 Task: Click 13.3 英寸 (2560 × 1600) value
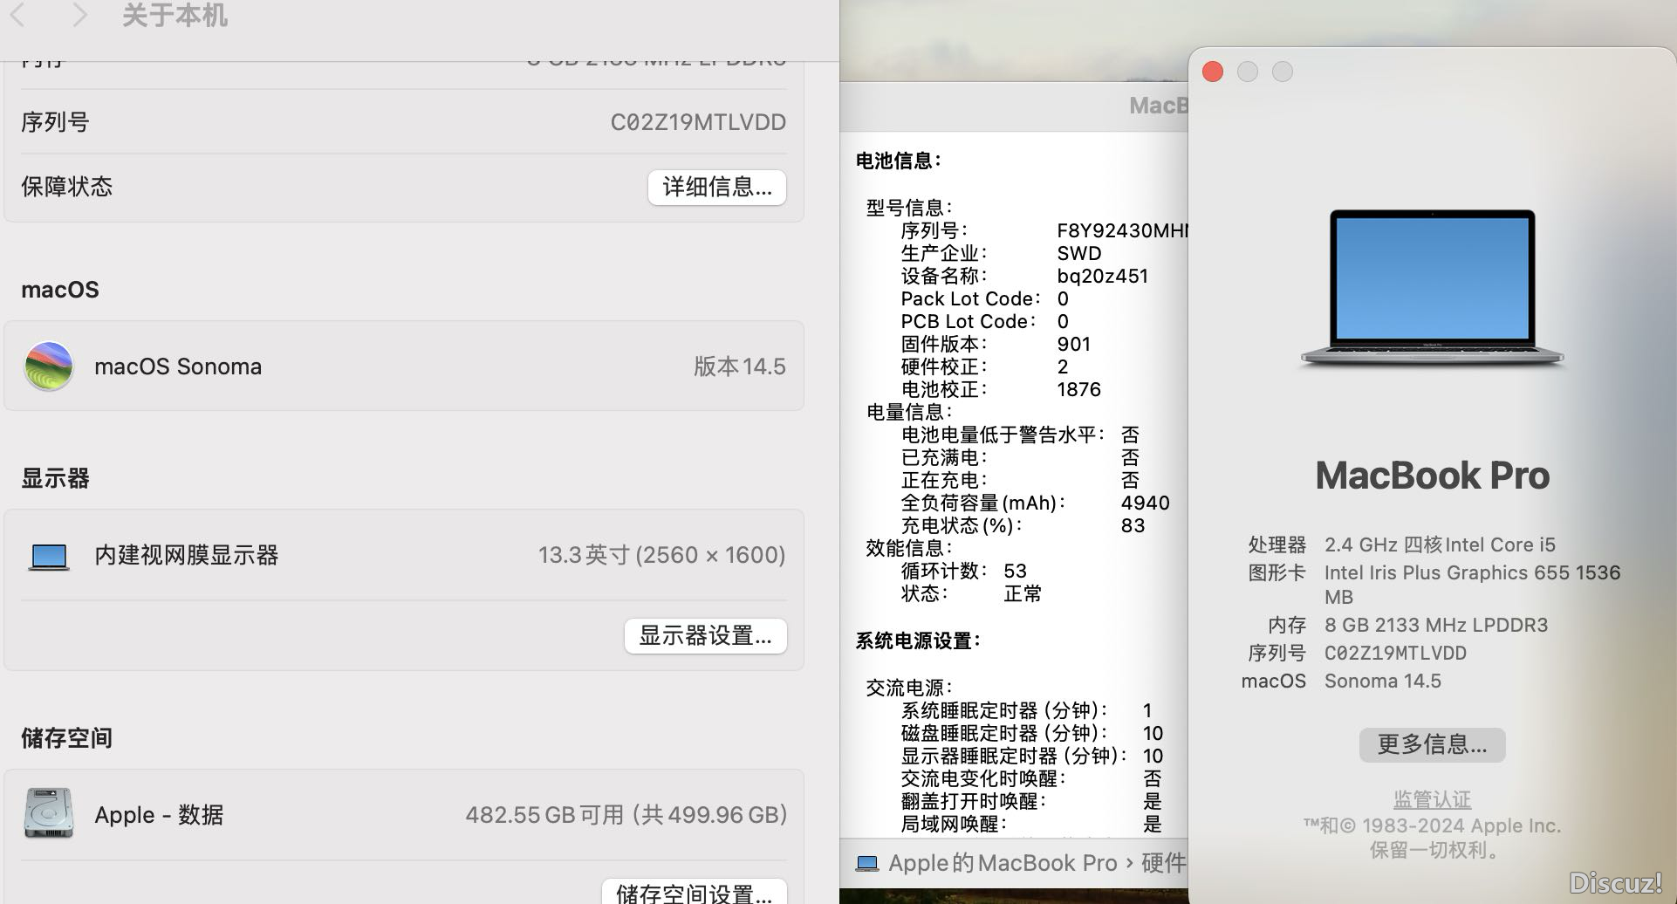661,555
